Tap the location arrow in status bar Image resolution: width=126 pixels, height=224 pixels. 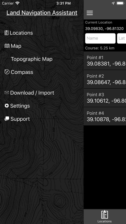(x=113, y=3)
